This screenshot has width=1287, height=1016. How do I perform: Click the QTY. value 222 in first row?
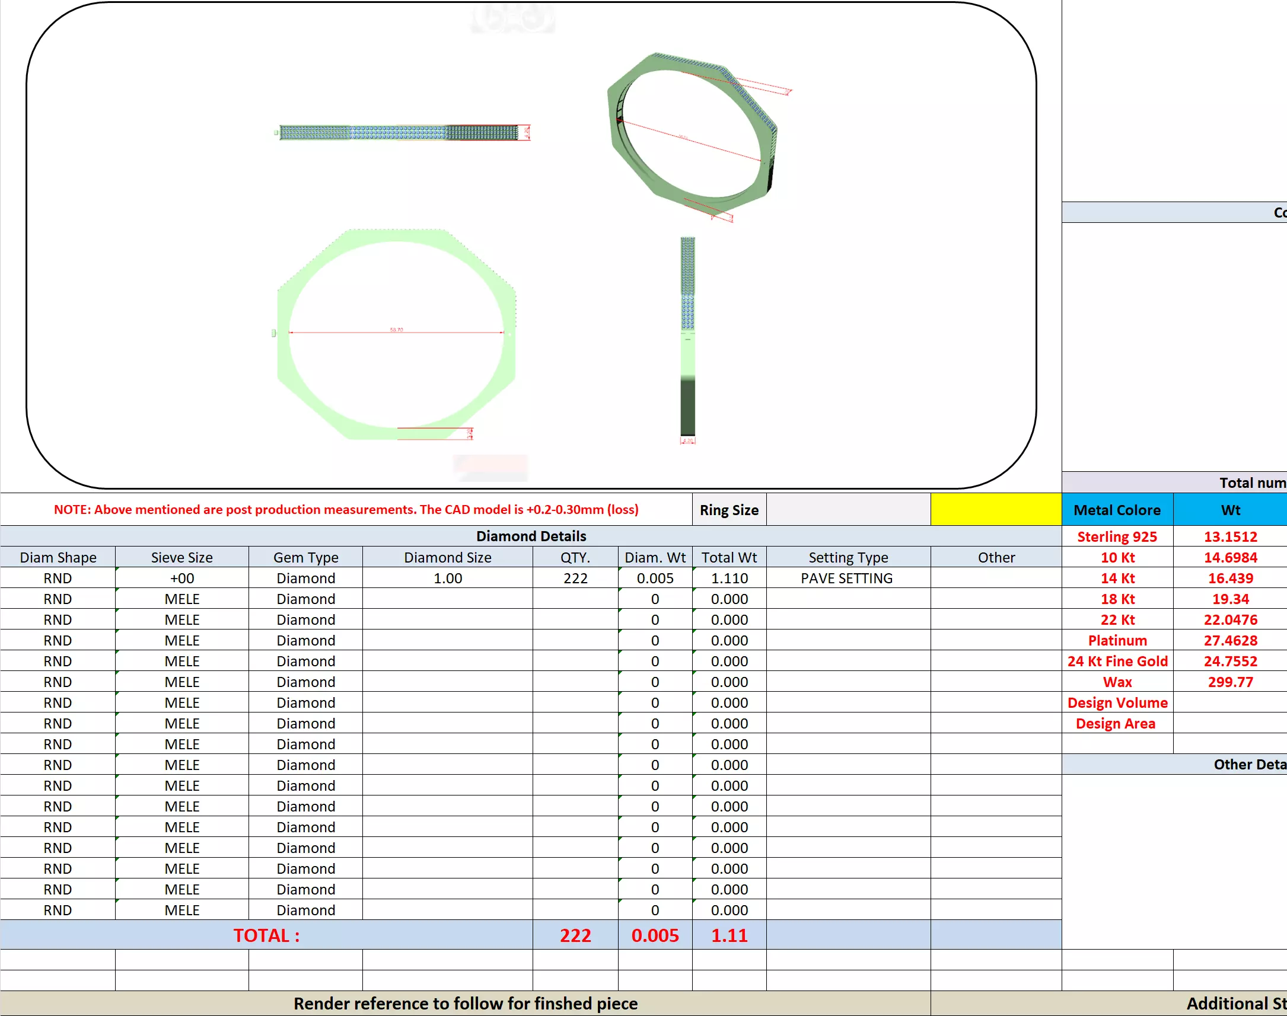pos(575,578)
